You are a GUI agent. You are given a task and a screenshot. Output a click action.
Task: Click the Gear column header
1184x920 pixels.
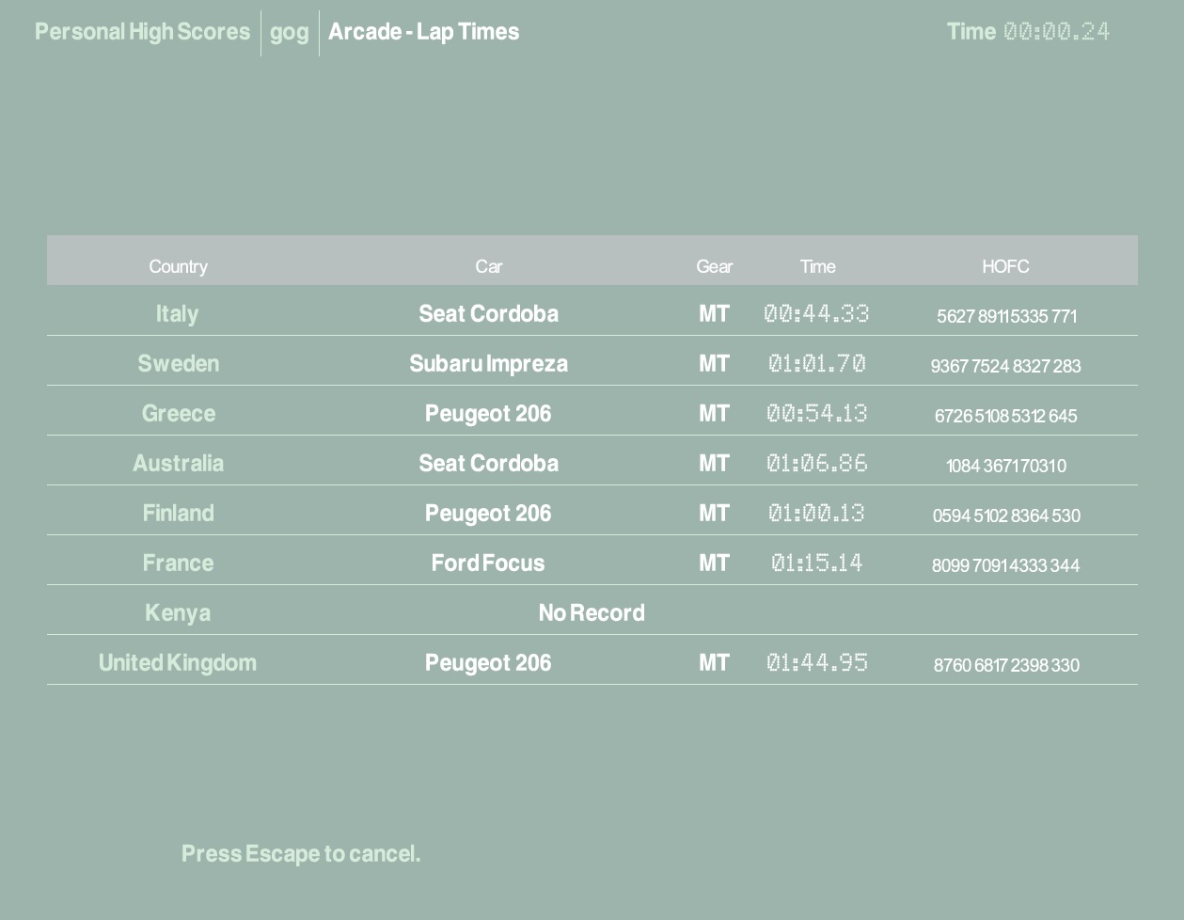(714, 266)
